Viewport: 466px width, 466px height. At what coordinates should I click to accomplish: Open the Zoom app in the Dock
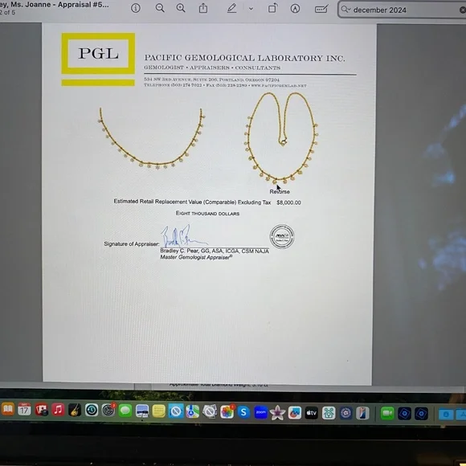tap(260, 413)
